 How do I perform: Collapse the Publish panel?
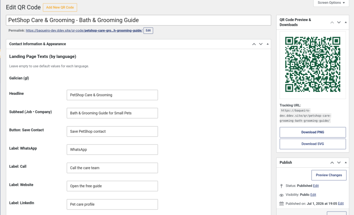click(346, 162)
